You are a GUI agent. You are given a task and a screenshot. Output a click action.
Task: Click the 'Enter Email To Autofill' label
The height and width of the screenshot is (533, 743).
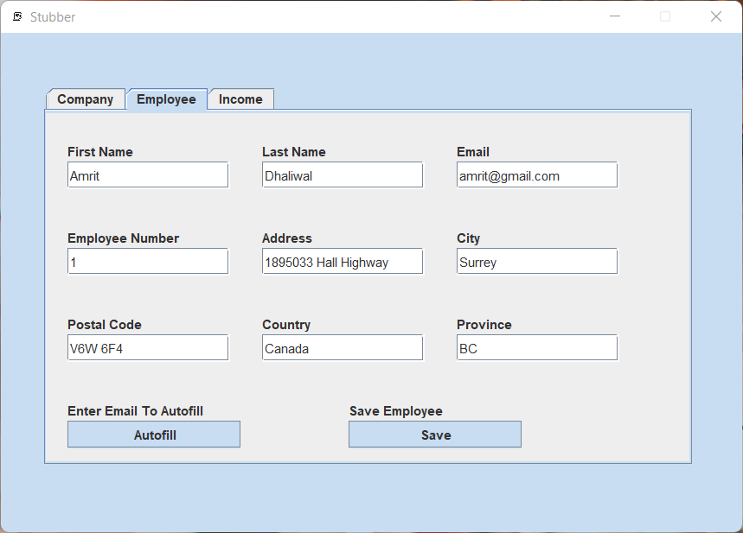click(135, 411)
